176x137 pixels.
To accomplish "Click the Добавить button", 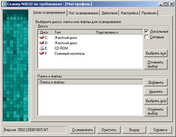I will (x=156, y=82).
